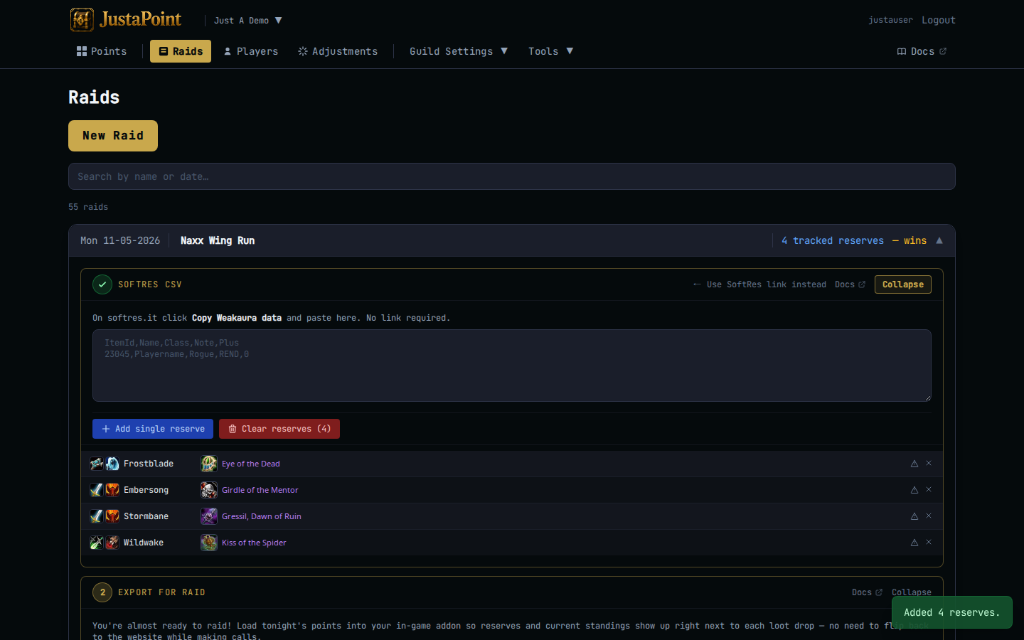The height and width of the screenshot is (640, 1024).
Task: Remove Stormbane's reserve with the X
Action: pyautogui.click(x=929, y=516)
